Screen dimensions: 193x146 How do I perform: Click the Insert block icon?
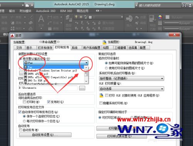click(129, 18)
